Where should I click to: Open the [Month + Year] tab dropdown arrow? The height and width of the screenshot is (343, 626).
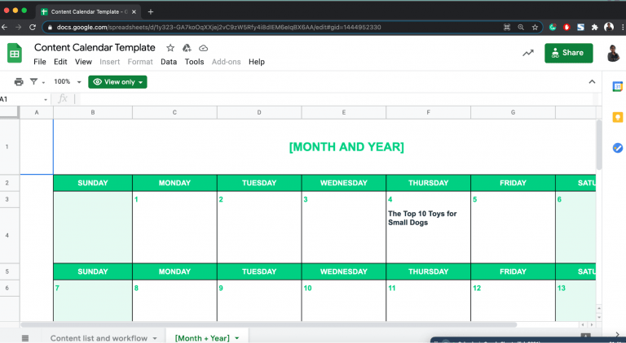(236, 339)
